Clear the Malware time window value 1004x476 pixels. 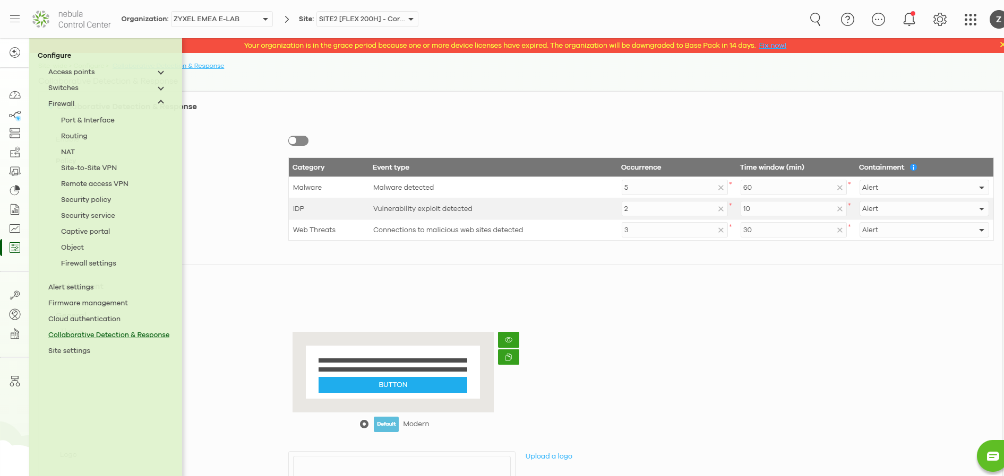point(840,188)
